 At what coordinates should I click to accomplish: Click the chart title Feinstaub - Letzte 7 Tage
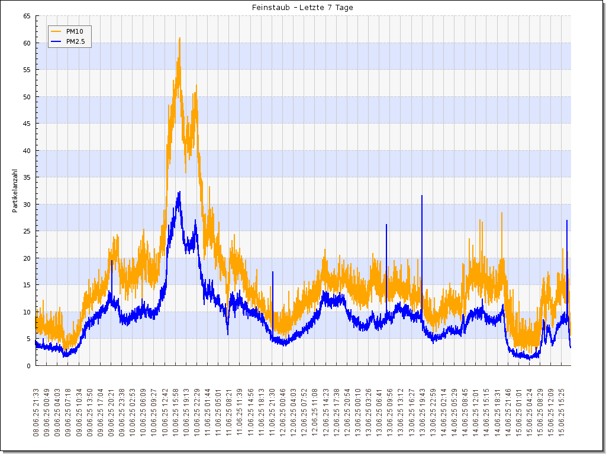coord(302,8)
